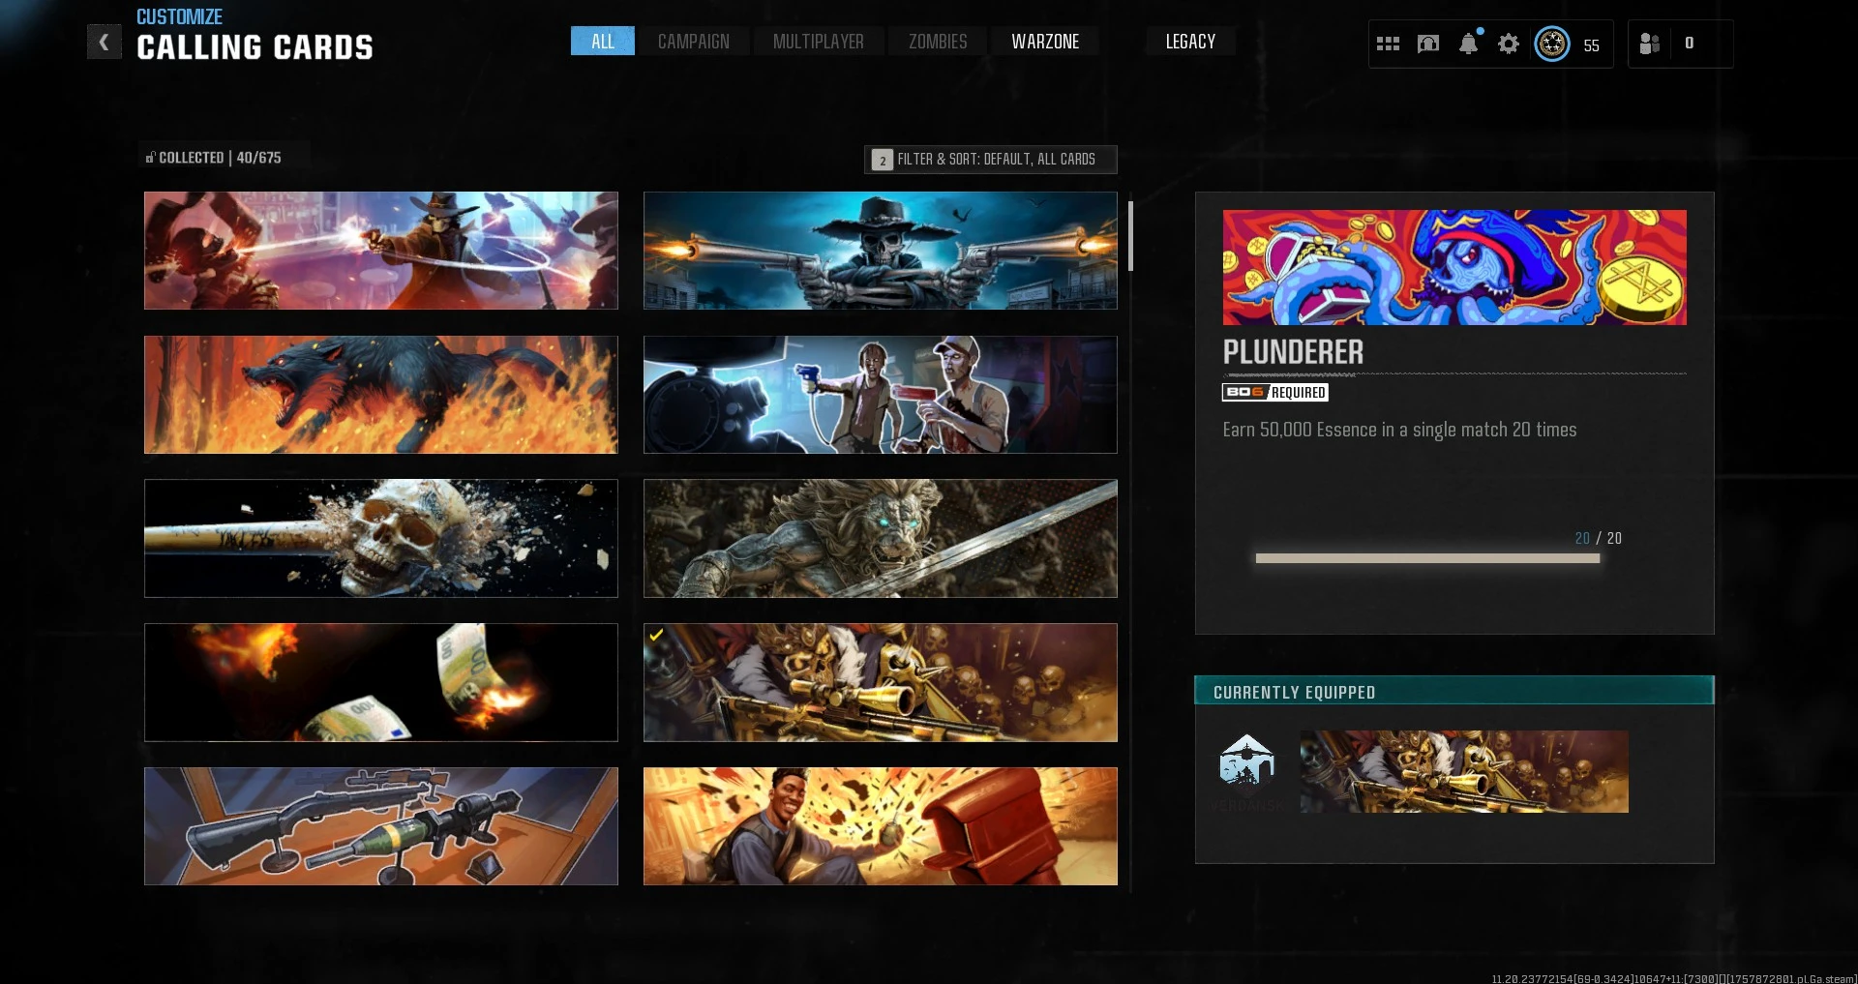Click the currently equipped calling card preview
The image size is (1858, 984).
point(1464,772)
